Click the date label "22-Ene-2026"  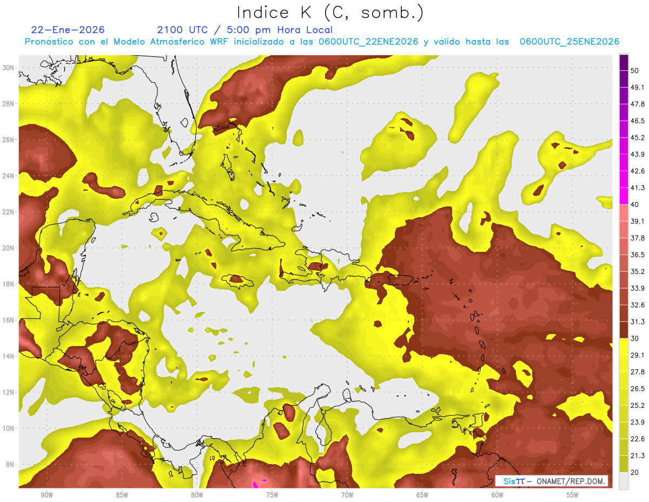pyautogui.click(x=68, y=30)
